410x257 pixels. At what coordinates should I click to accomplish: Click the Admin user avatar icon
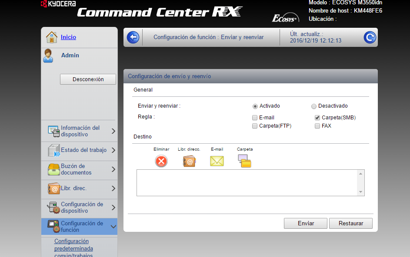[x=48, y=56]
